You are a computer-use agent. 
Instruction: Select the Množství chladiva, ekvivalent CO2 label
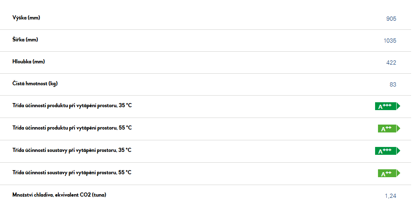(59, 195)
